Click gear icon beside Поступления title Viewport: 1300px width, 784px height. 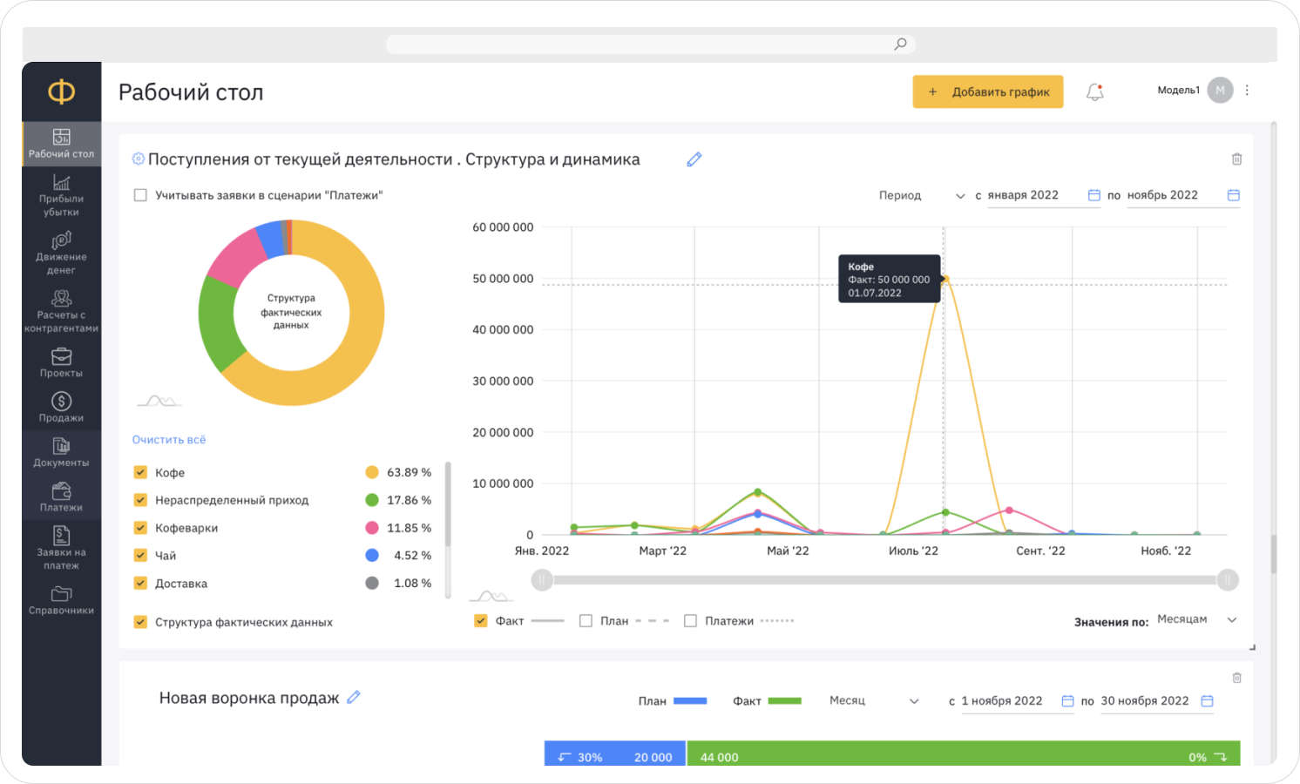(138, 159)
